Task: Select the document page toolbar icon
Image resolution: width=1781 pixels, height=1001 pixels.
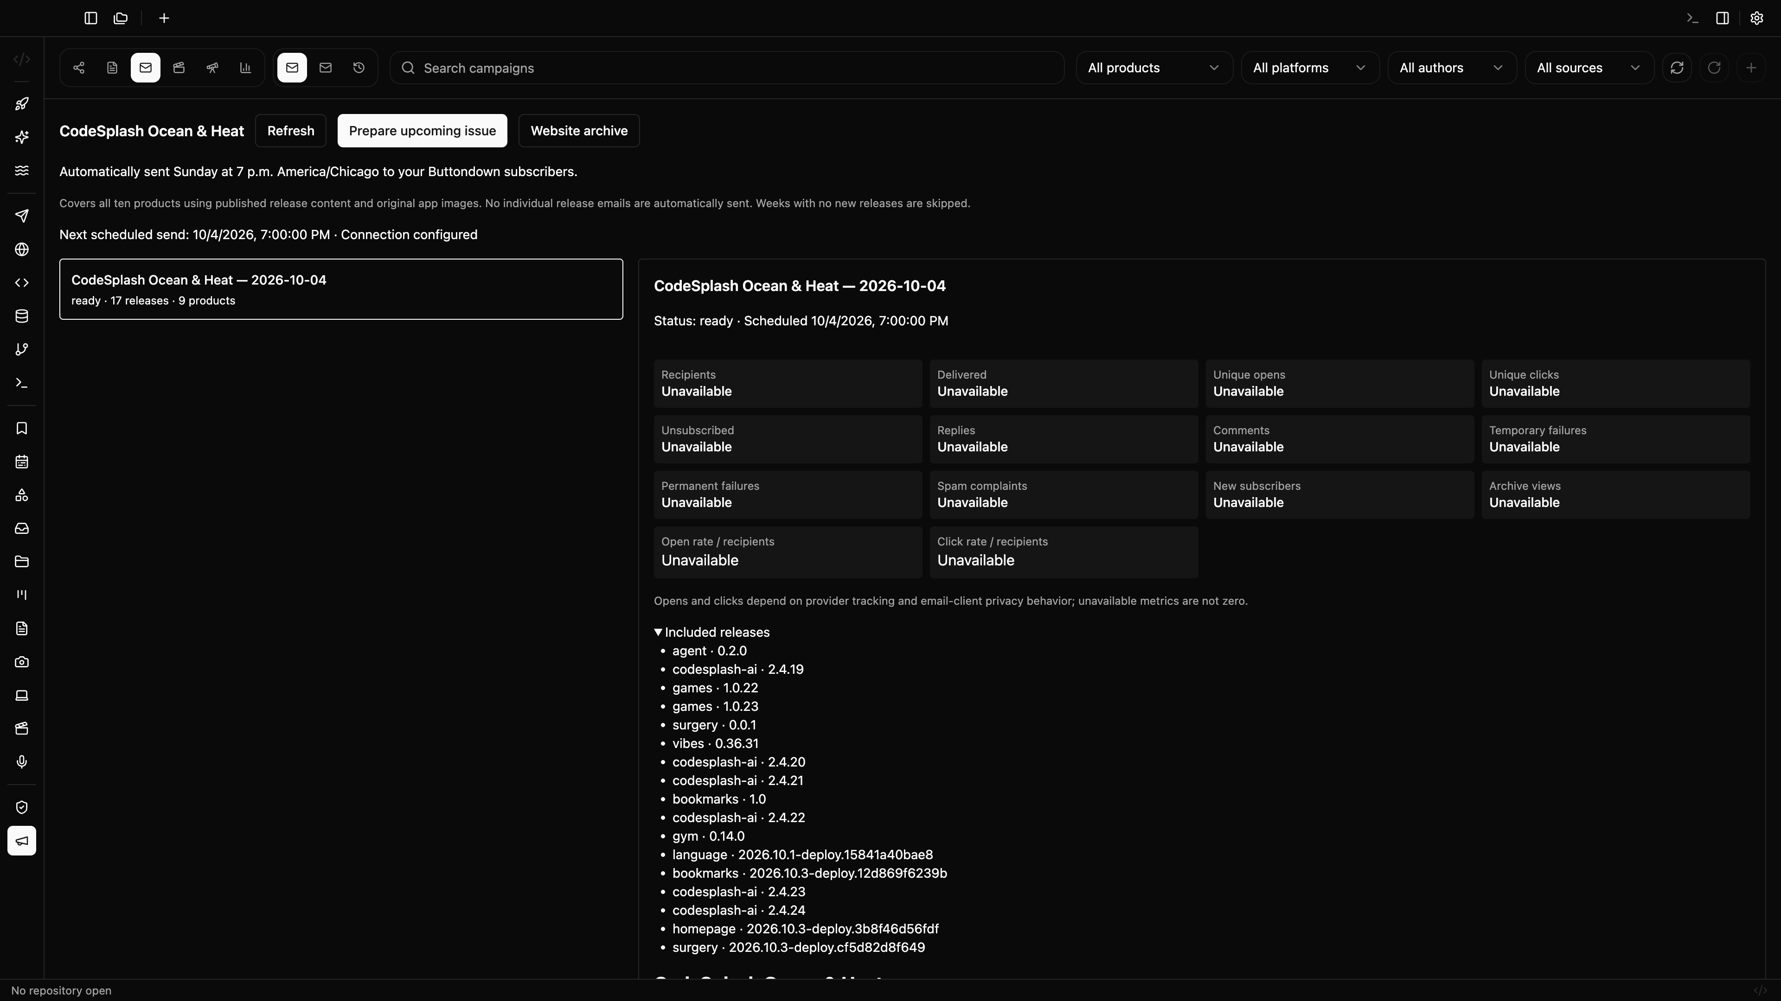Action: (112, 68)
